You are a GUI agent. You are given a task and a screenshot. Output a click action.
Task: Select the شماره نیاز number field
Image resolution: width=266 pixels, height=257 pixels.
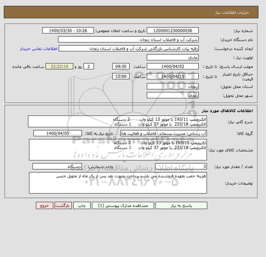pyautogui.click(x=172, y=30)
